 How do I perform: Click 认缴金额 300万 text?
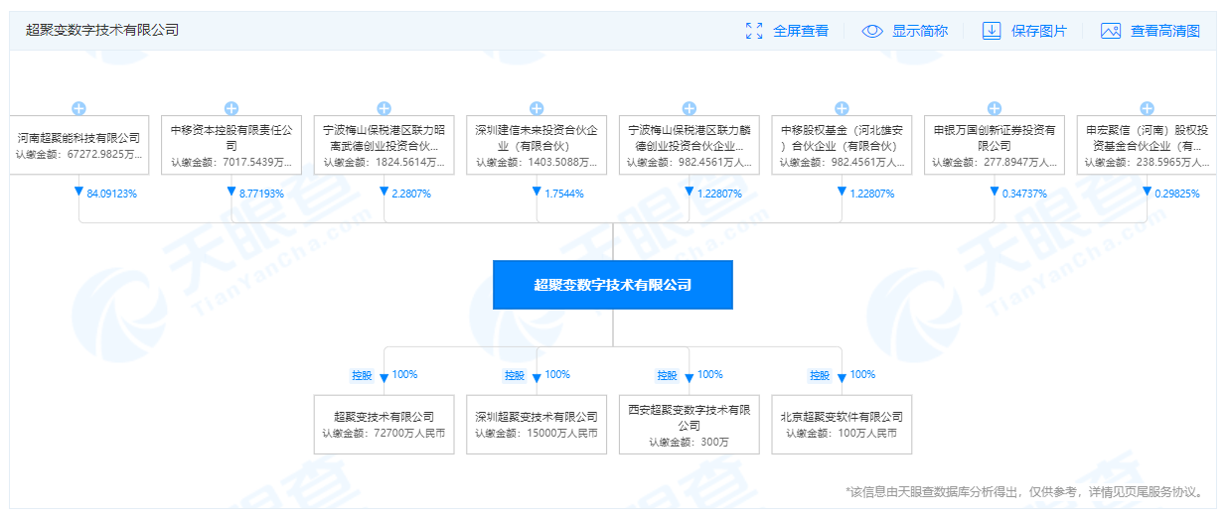click(x=689, y=441)
